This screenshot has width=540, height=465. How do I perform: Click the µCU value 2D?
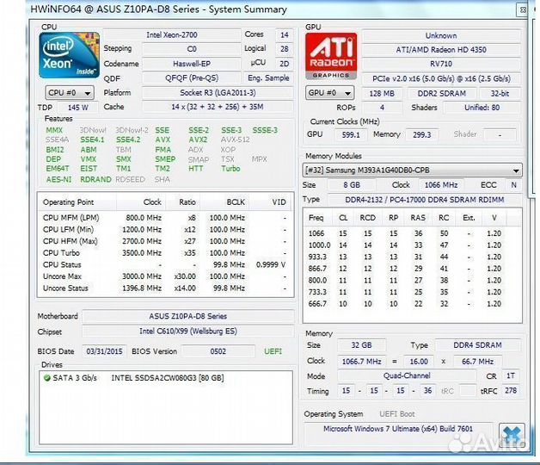(x=284, y=64)
